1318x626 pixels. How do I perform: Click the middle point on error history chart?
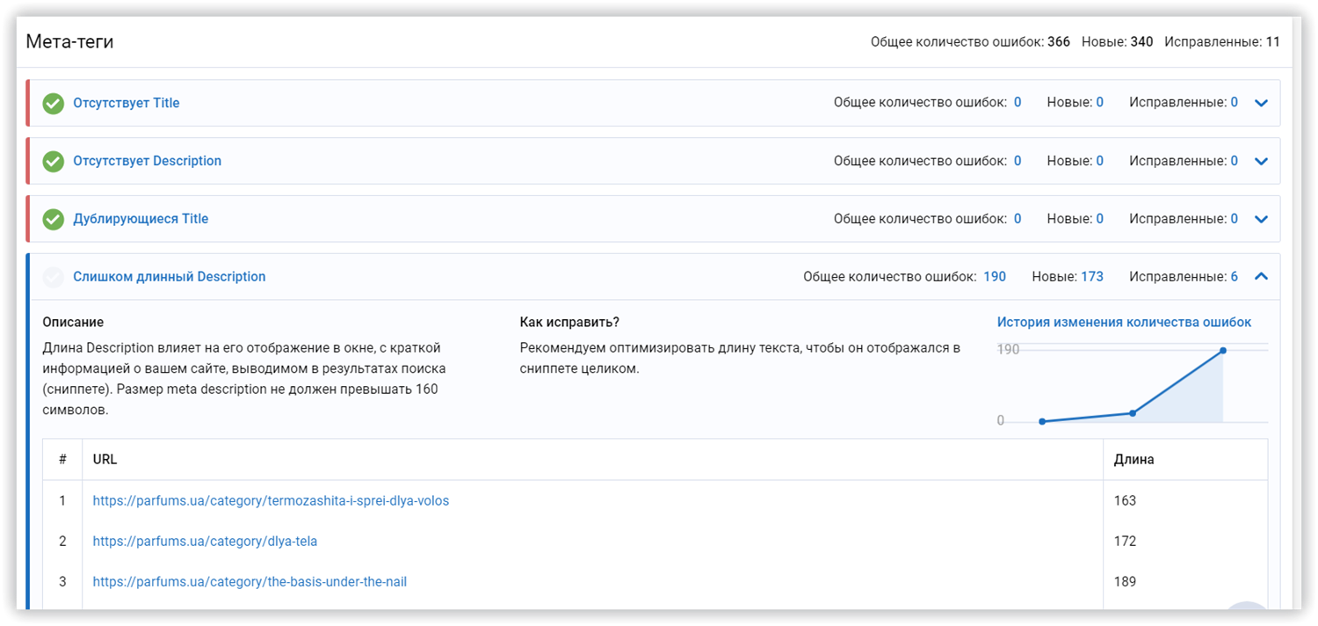[1133, 412]
